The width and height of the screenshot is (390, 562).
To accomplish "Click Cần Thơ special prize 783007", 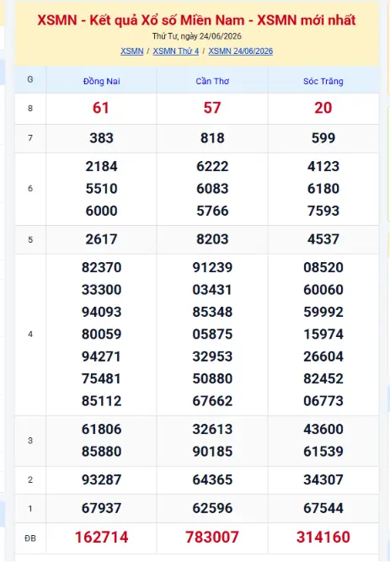I will 212,538.
